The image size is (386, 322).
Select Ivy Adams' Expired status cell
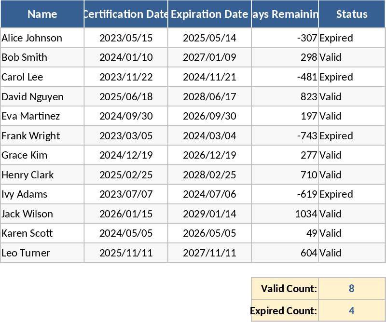[x=352, y=194]
